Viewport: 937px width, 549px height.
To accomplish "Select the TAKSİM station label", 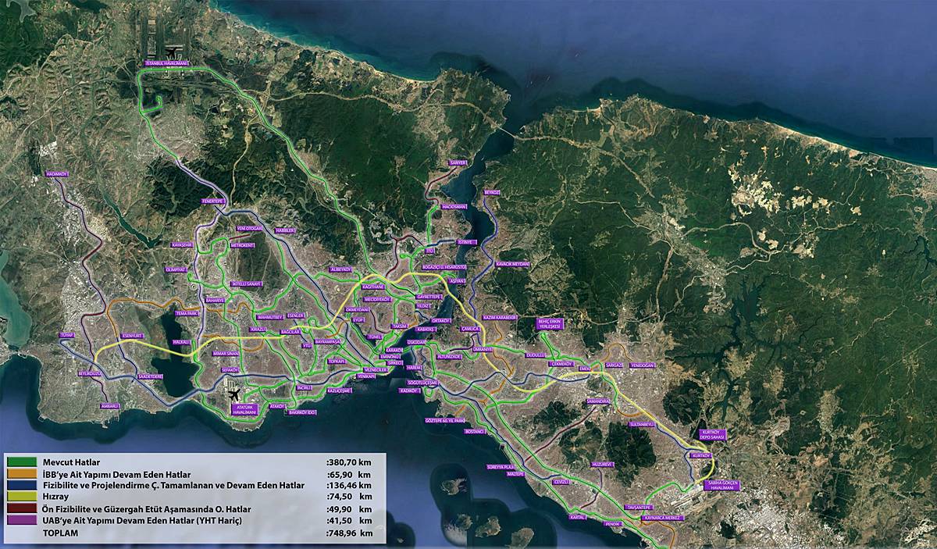I will click(x=400, y=326).
